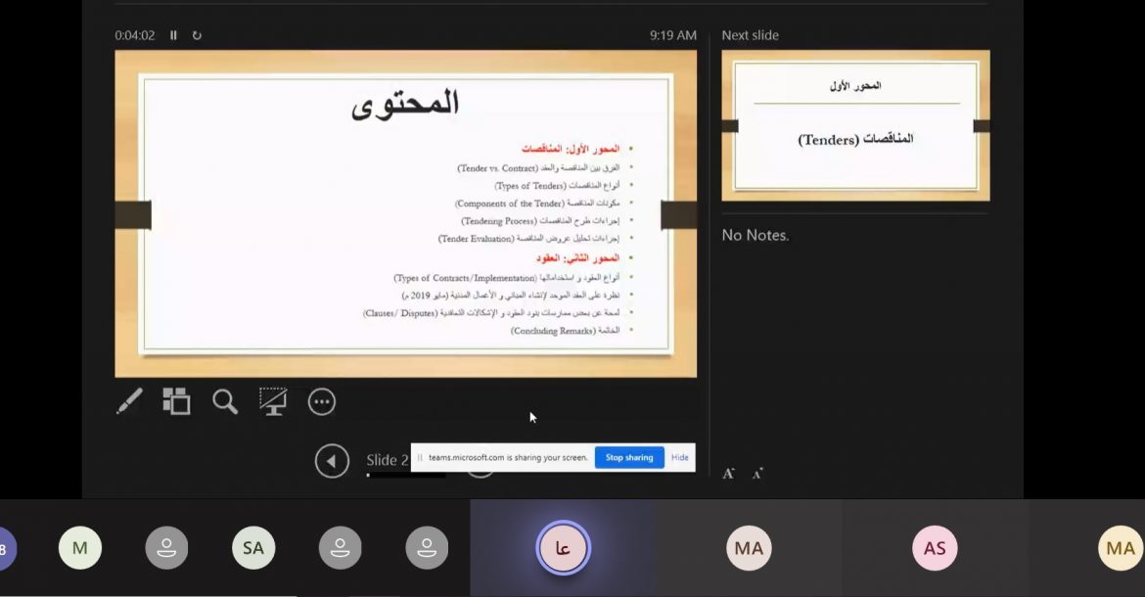Click the Types of Contracts/Implementation bullet
1145x597 pixels.
(x=506, y=278)
